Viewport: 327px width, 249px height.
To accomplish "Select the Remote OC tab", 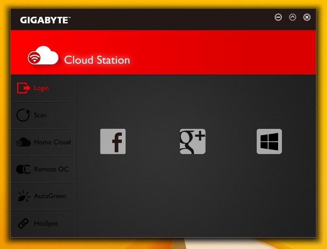I will 43,169.
